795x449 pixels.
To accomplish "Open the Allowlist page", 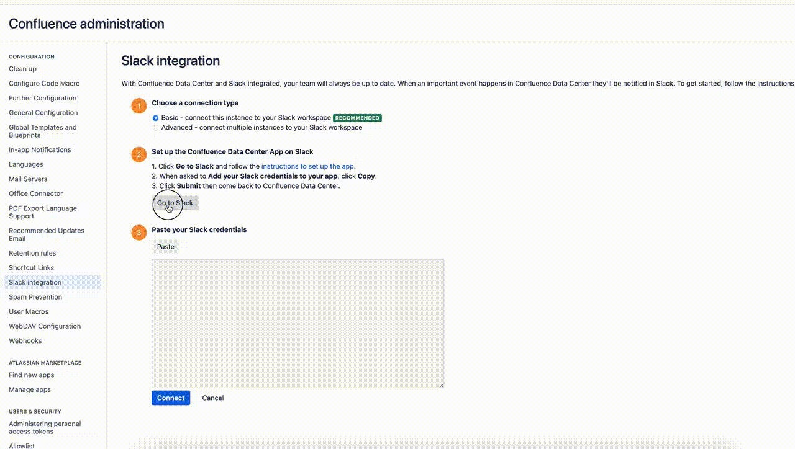I will coord(22,445).
